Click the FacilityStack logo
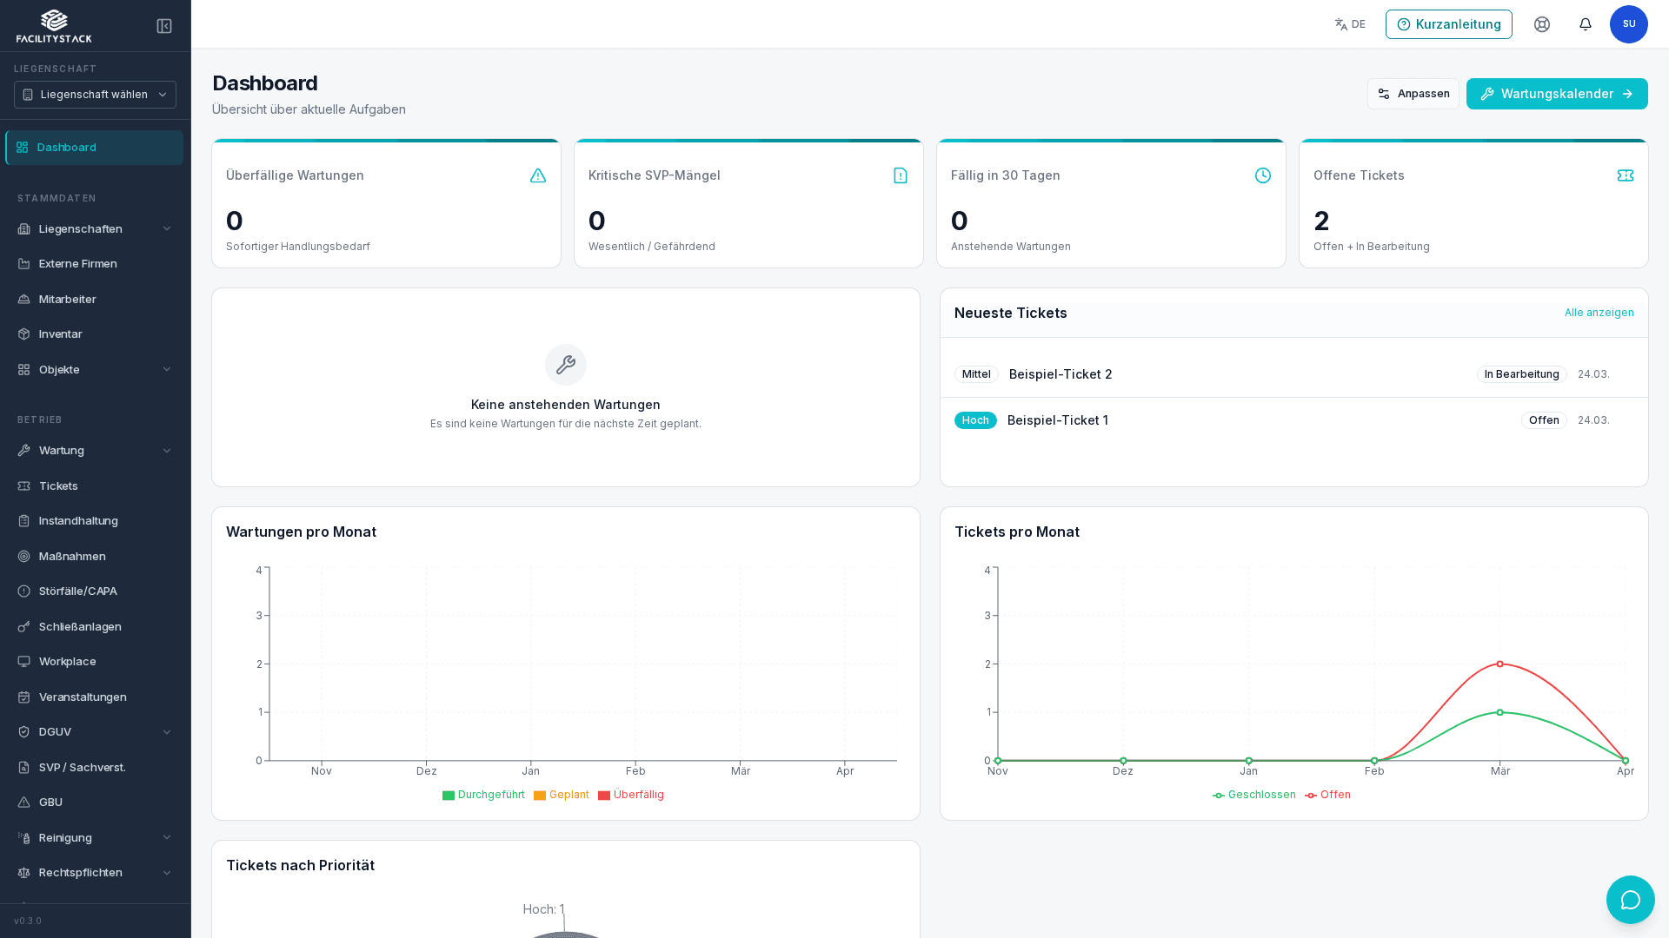This screenshot has height=938, width=1669. point(54,26)
